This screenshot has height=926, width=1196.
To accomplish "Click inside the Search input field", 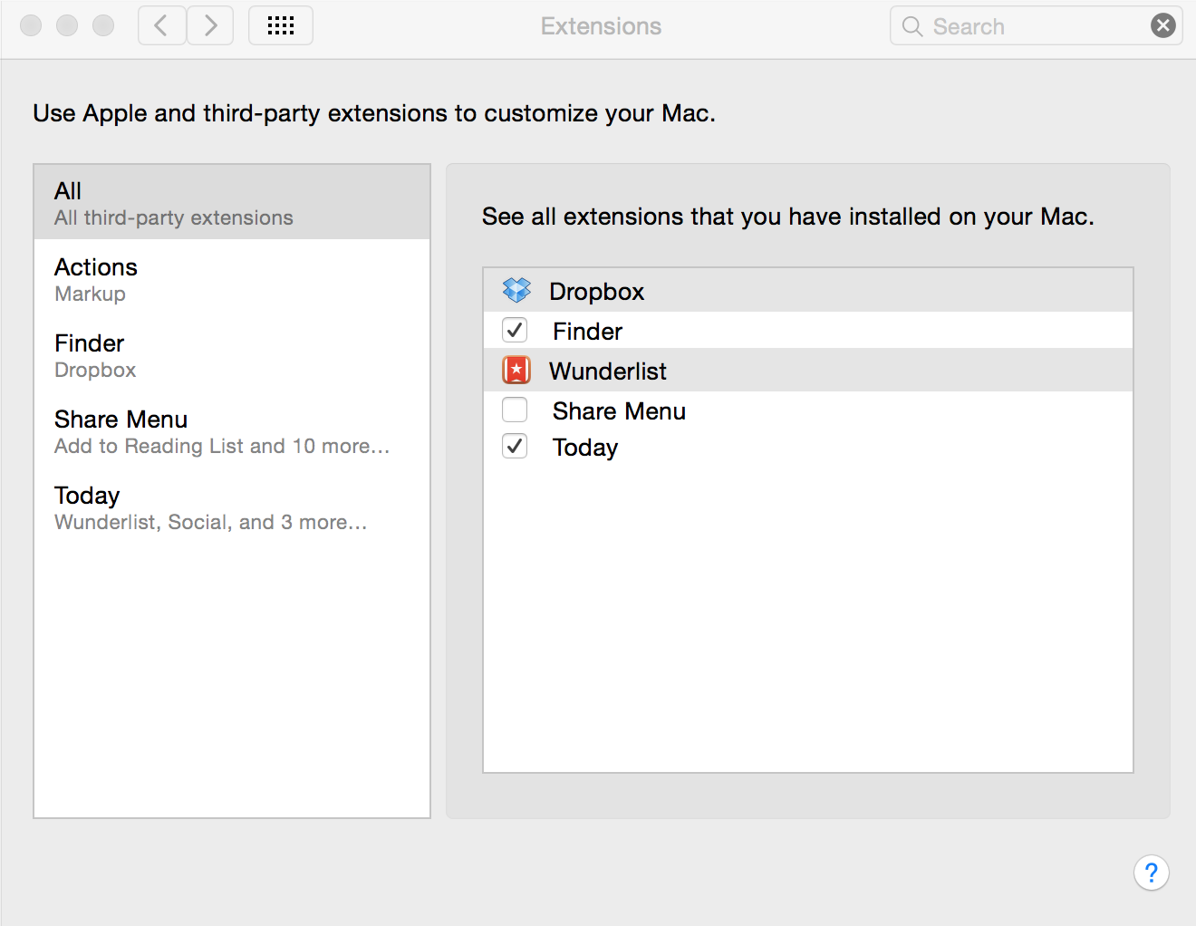I will pyautogui.click(x=1033, y=26).
